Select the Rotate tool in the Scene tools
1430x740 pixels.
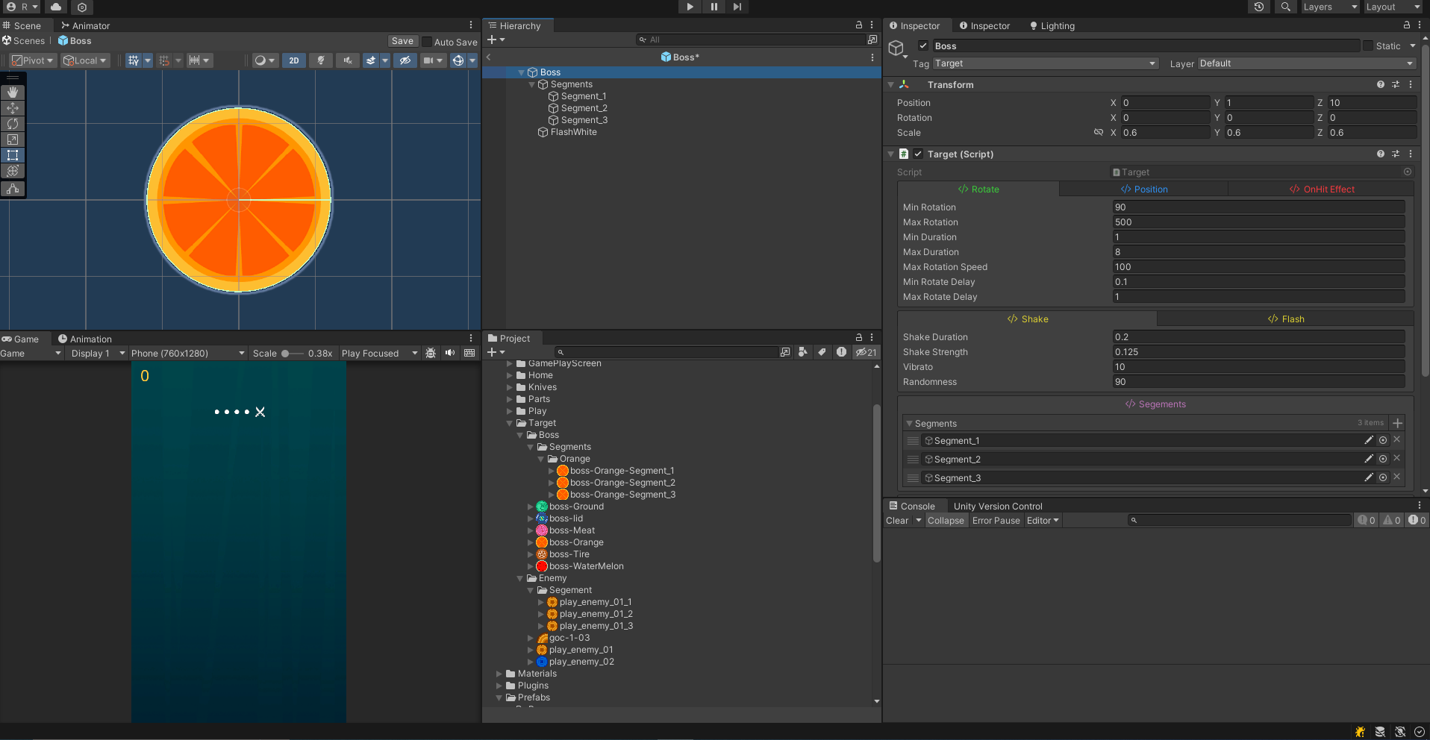tap(13, 124)
